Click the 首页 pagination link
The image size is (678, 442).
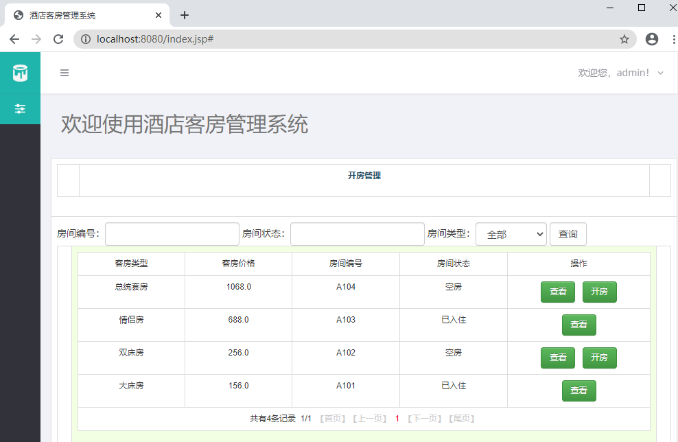(333, 419)
